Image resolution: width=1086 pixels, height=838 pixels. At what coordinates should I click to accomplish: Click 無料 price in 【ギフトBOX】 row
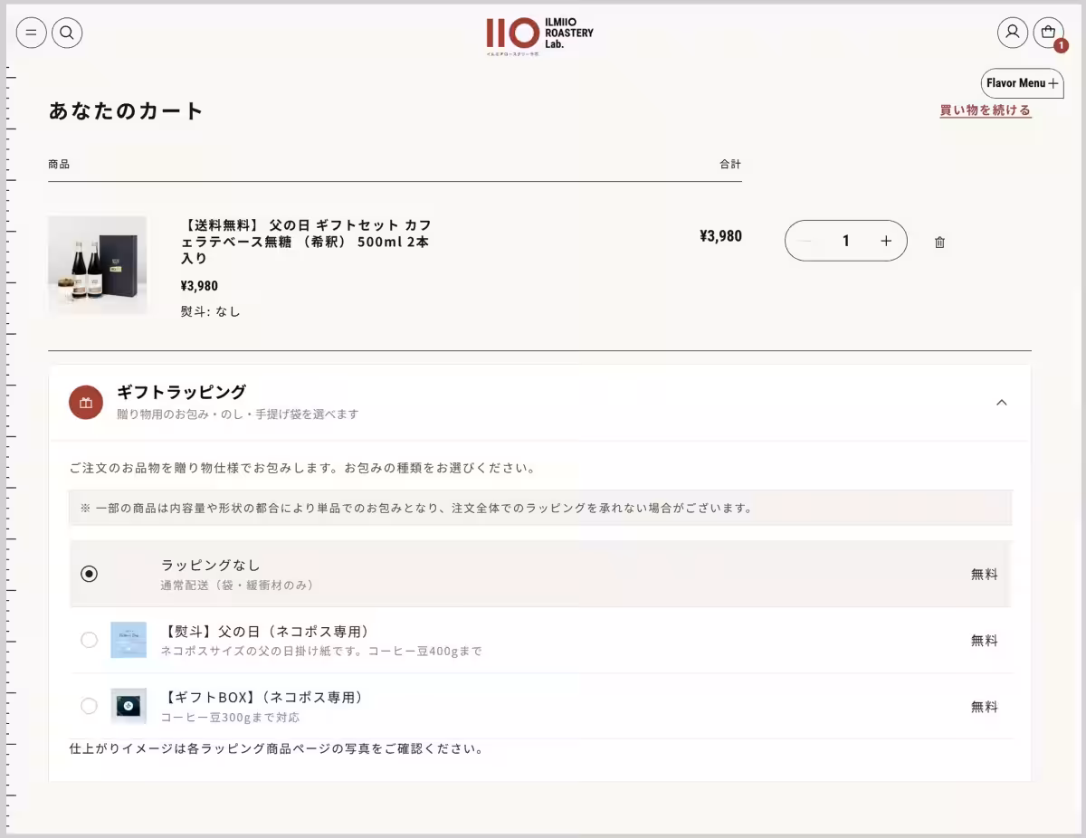(x=985, y=707)
